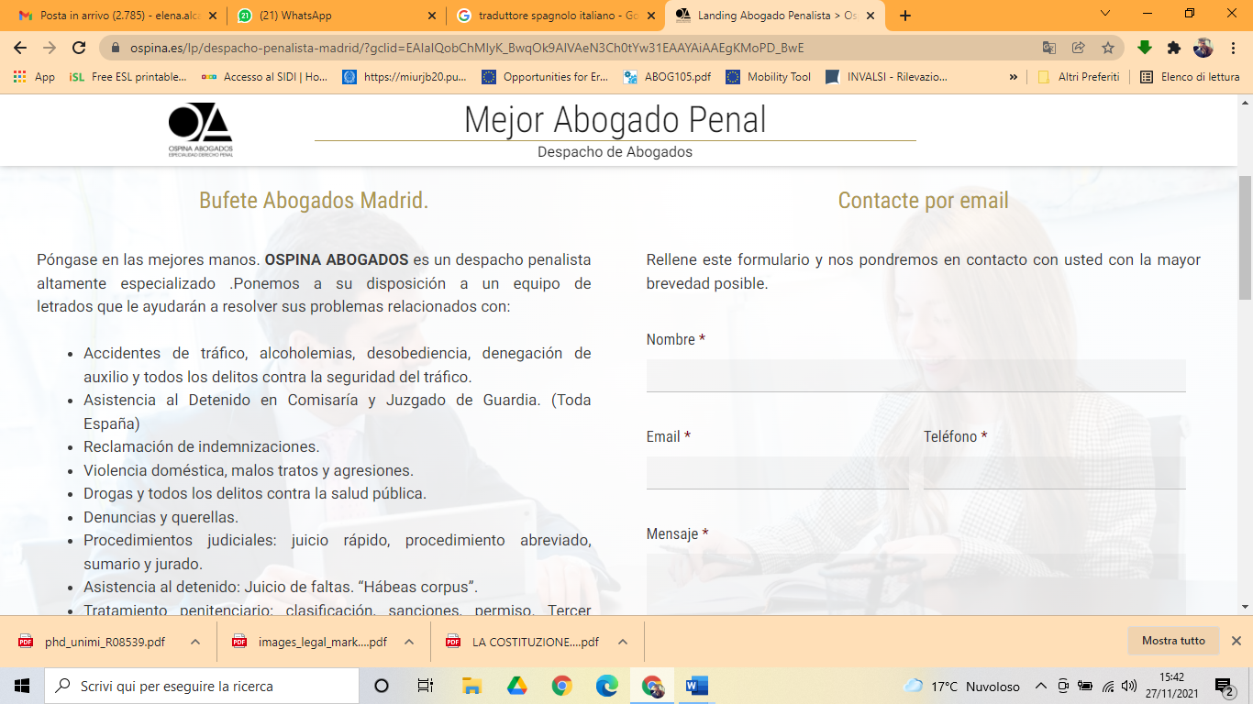Open the weather 17°C Nuvoloso widget
Viewport: 1253px width, 704px height.
pyautogui.click(x=962, y=686)
